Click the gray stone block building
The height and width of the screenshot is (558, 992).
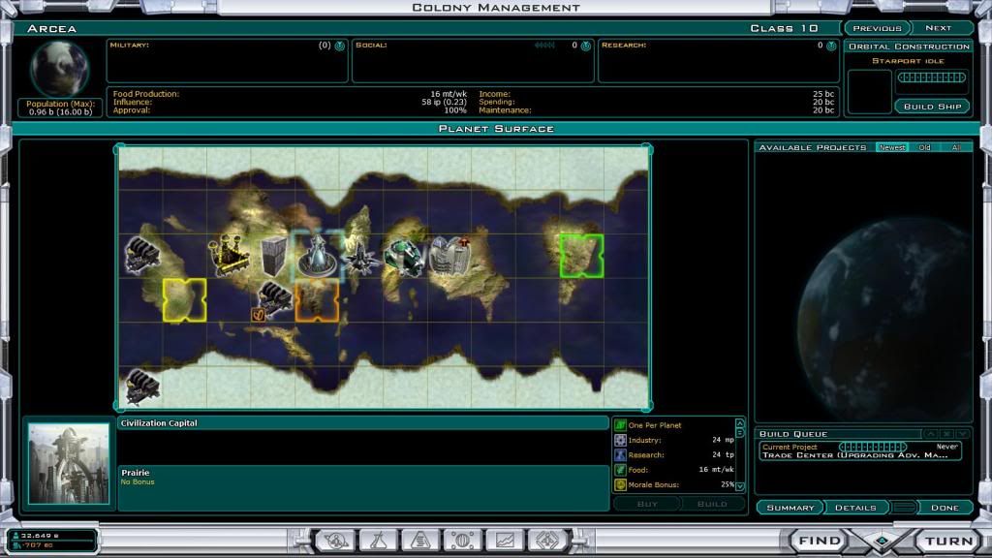(273, 256)
